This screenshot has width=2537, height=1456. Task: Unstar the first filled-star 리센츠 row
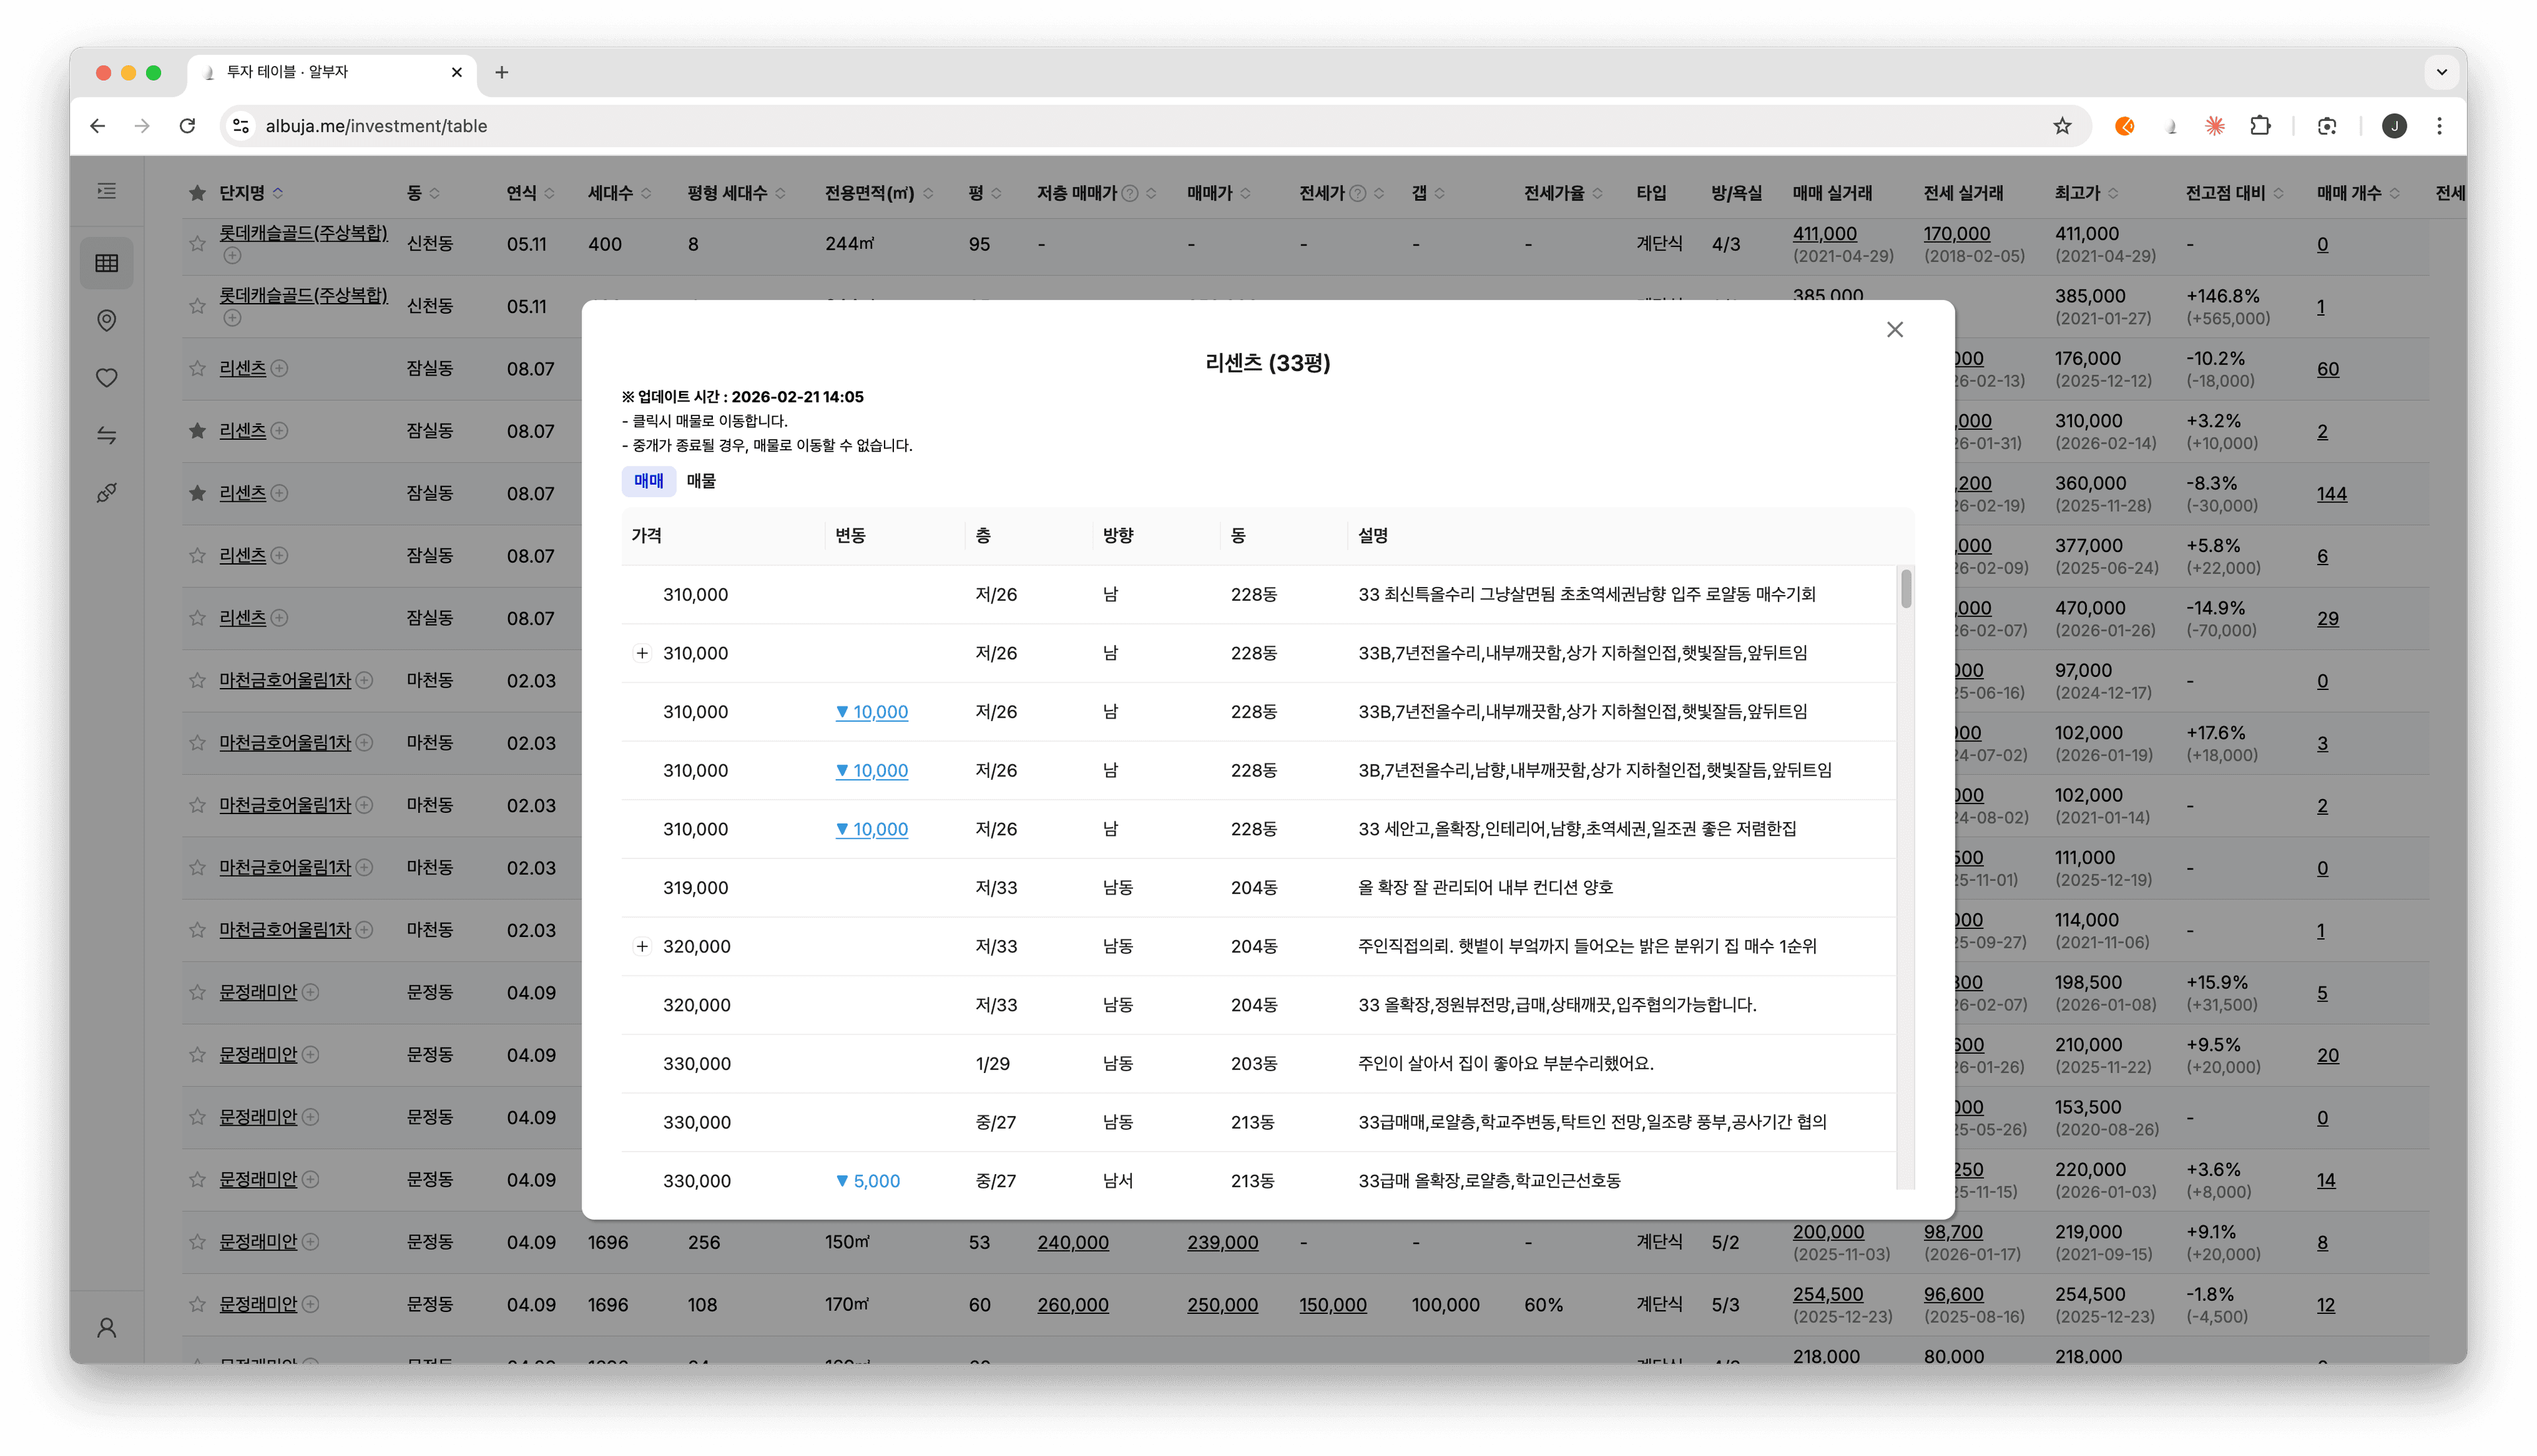click(x=197, y=431)
